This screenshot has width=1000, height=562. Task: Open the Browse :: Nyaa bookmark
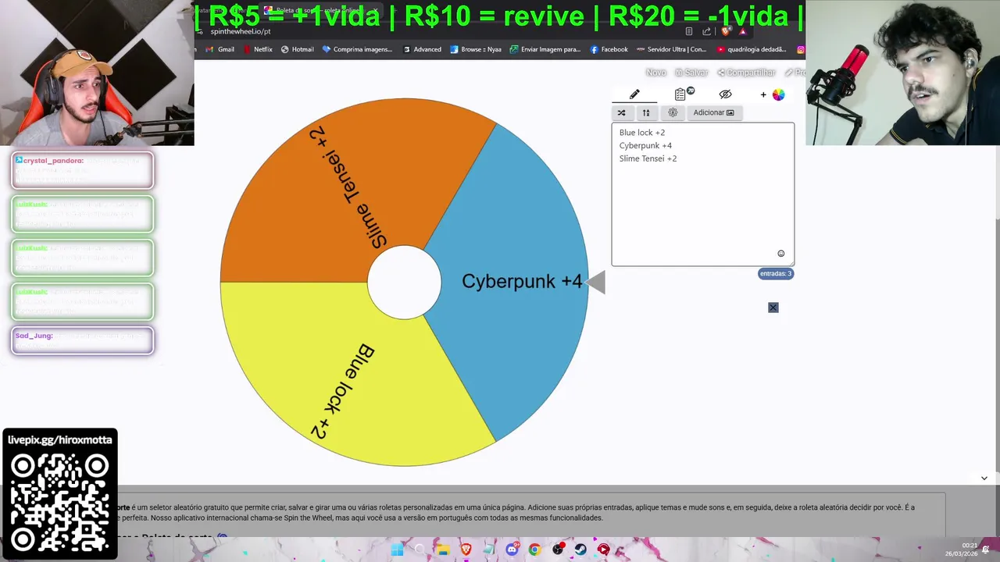click(x=476, y=49)
